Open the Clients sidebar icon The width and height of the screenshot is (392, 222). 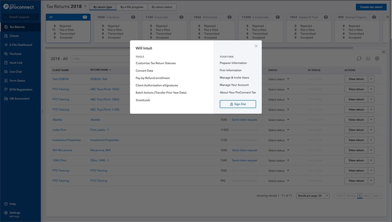[x=5, y=36]
